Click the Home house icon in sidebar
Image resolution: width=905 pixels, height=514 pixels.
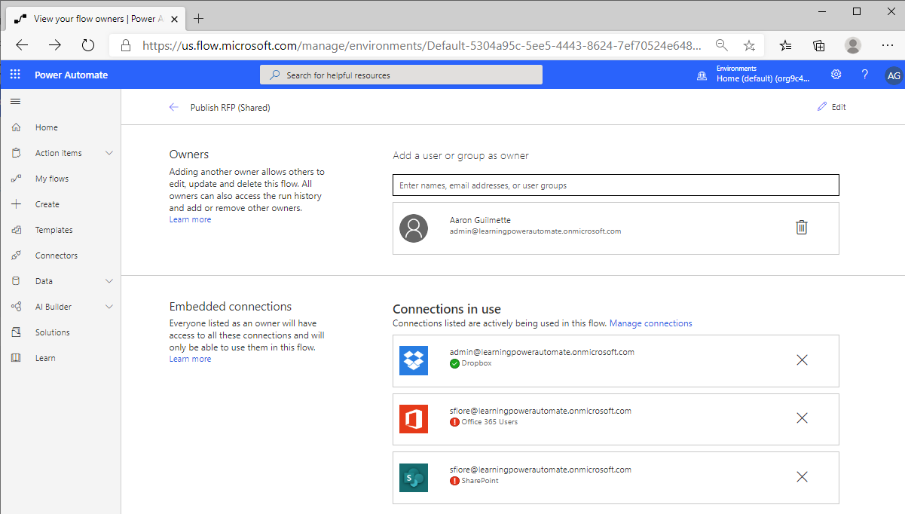pos(17,127)
